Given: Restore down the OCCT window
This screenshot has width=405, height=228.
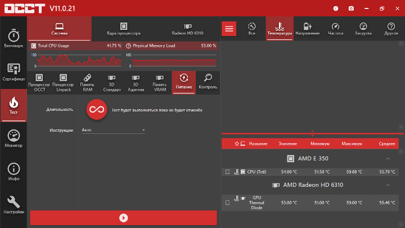Looking at the screenshot, I should click(382, 8).
